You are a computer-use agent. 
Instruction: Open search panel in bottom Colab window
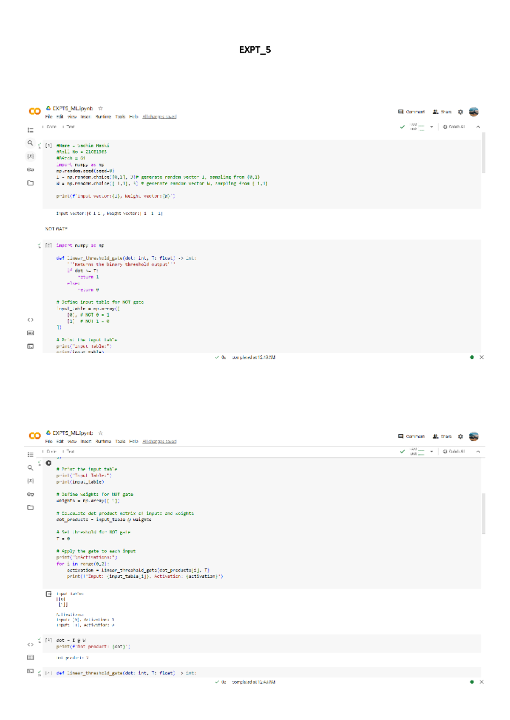pos(30,467)
